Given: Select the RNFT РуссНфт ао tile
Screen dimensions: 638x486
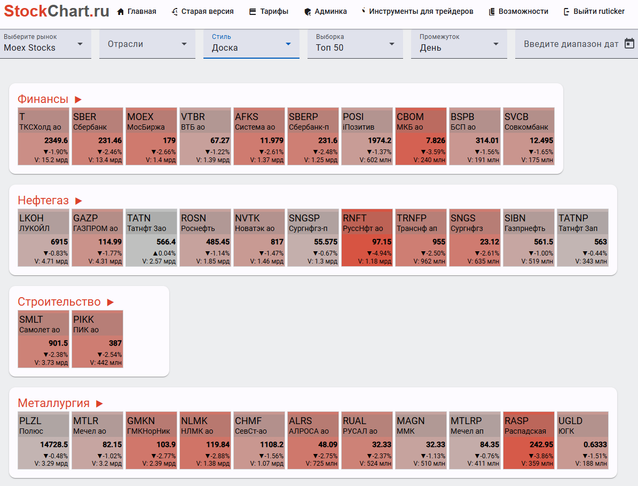Looking at the screenshot, I should click(367, 237).
